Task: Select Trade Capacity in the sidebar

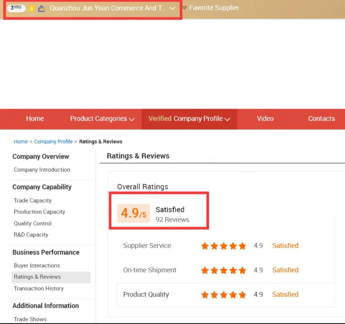Action: click(33, 201)
